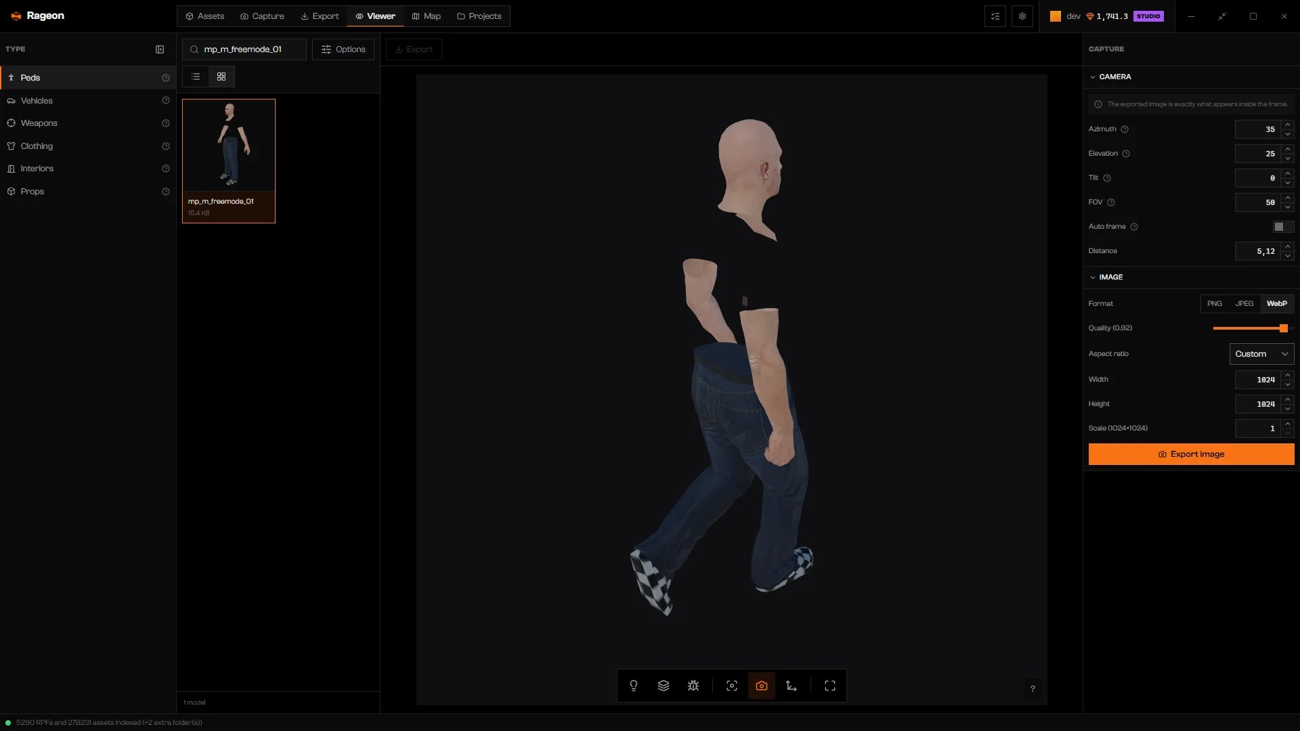This screenshot has height=731, width=1300.
Task: Toggle the lighting bulb icon in viewer toolbar
Action: point(634,686)
